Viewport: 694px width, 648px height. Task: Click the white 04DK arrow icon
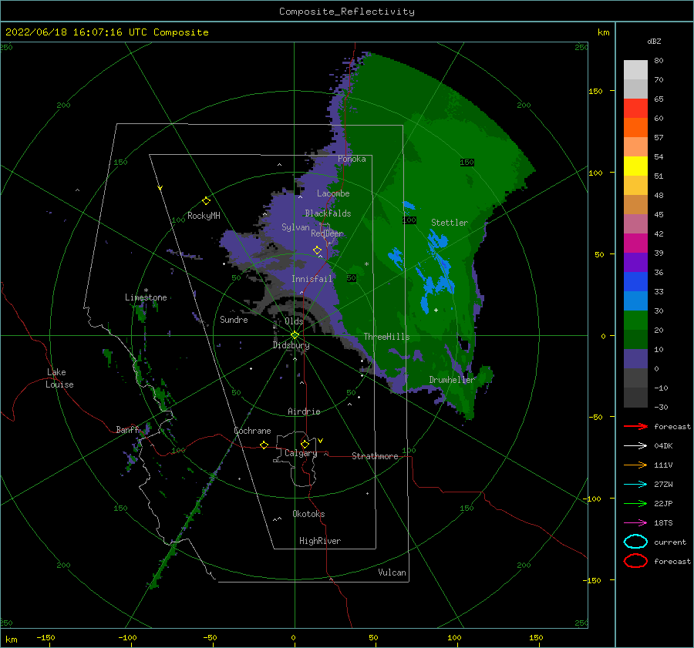pyautogui.click(x=635, y=446)
